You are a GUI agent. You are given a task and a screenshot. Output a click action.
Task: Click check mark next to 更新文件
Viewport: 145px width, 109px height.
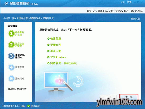point(48,45)
